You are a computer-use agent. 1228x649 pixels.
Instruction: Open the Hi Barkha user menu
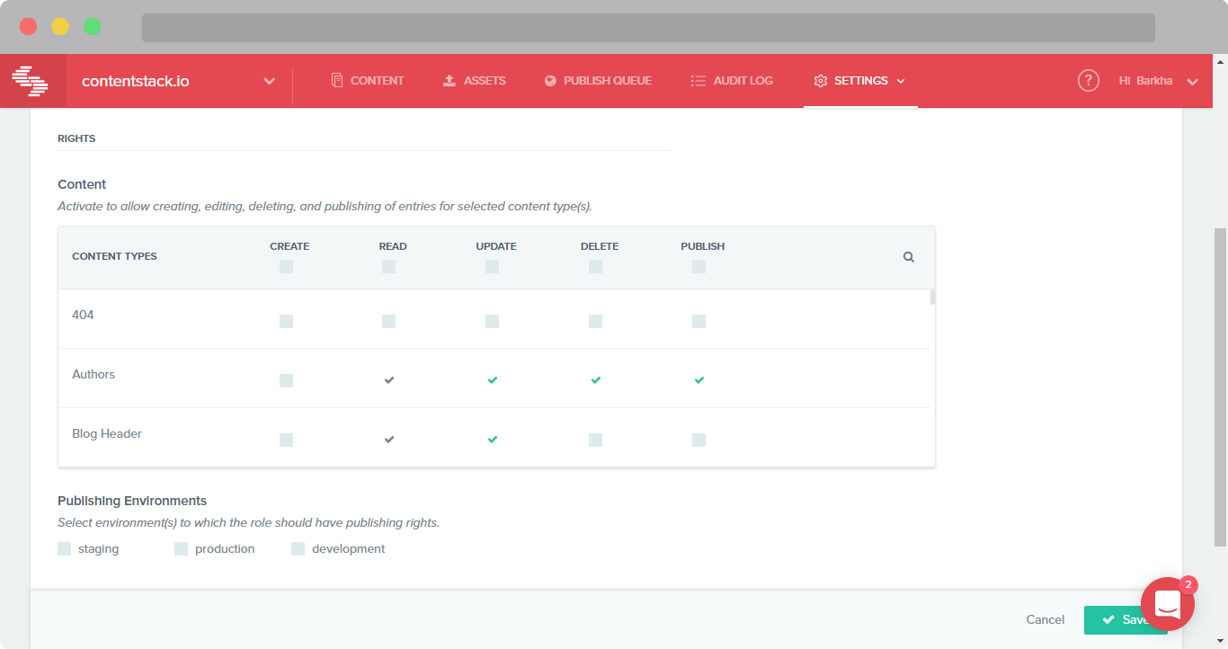point(1146,81)
